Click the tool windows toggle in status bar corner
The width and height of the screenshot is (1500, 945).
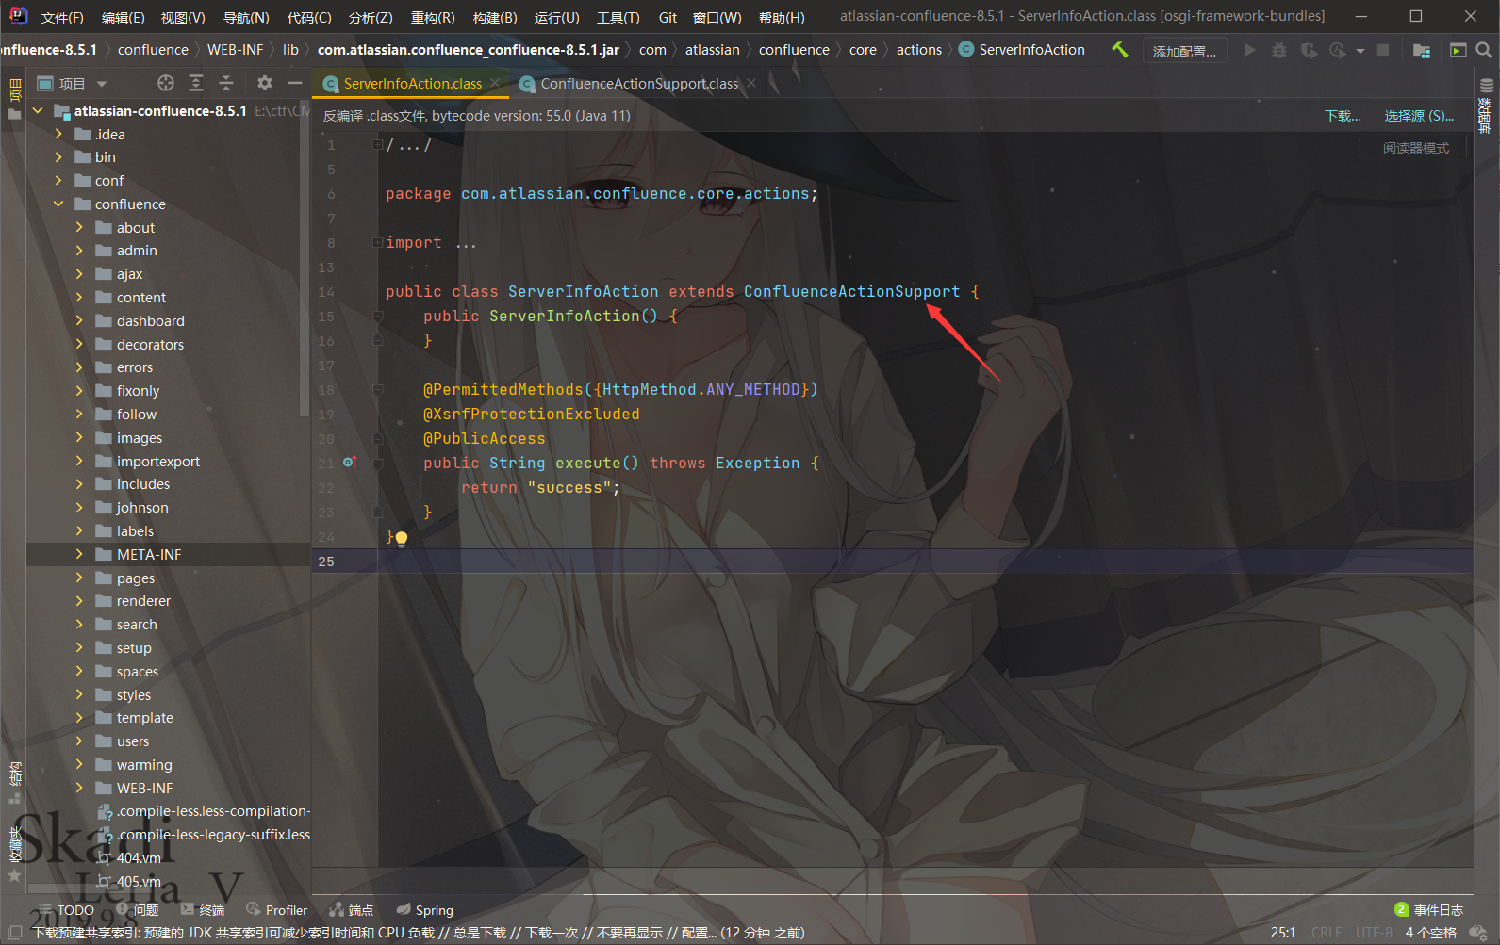tap(15, 933)
